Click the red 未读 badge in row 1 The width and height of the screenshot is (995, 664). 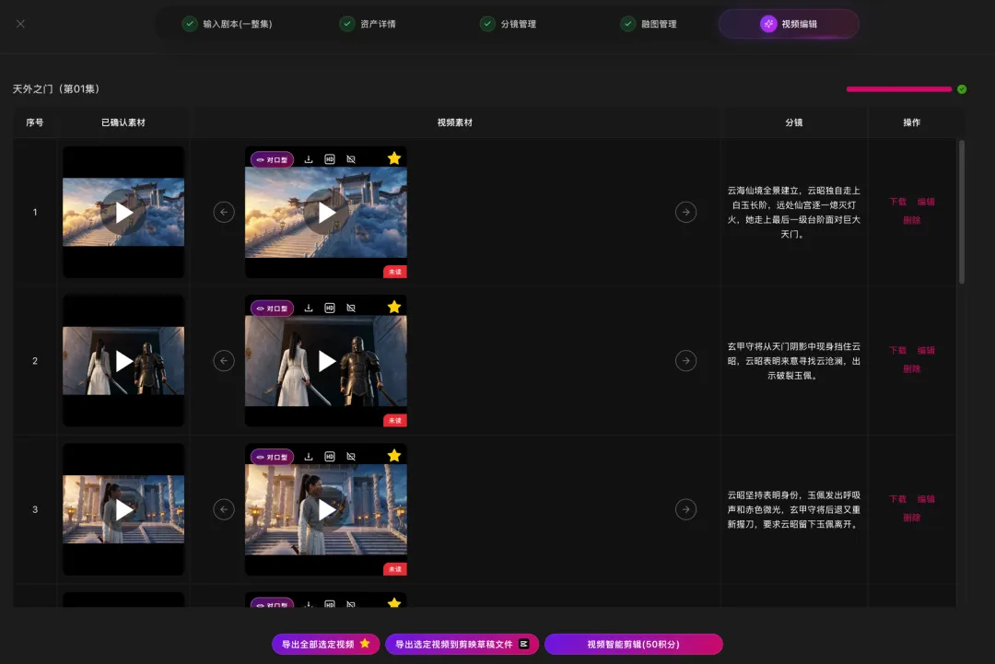(x=394, y=272)
